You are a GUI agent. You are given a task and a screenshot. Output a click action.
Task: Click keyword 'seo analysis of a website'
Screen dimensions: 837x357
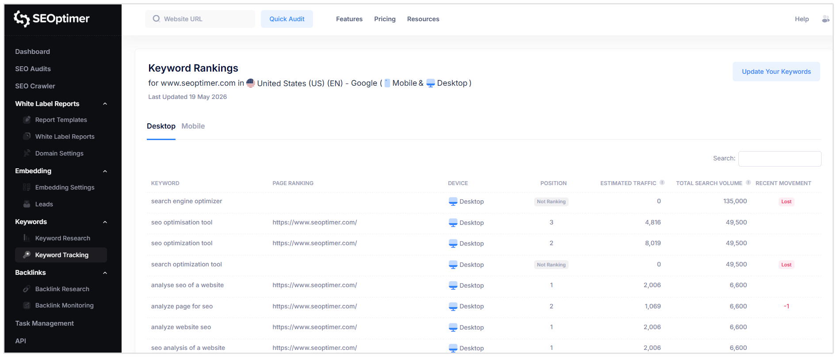(x=188, y=348)
